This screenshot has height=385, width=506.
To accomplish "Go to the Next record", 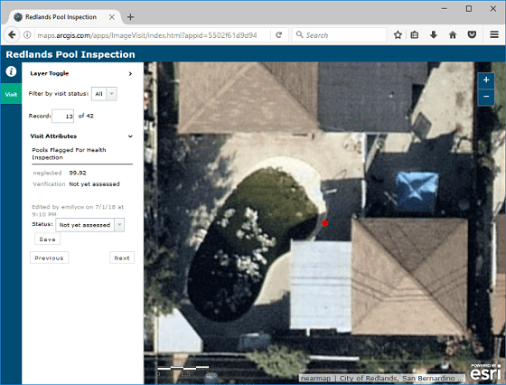I will tap(122, 258).
